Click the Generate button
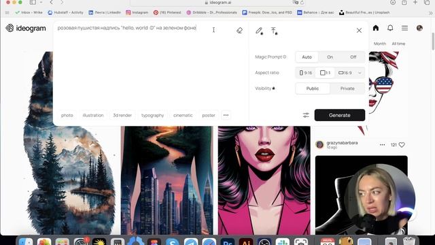 point(340,115)
